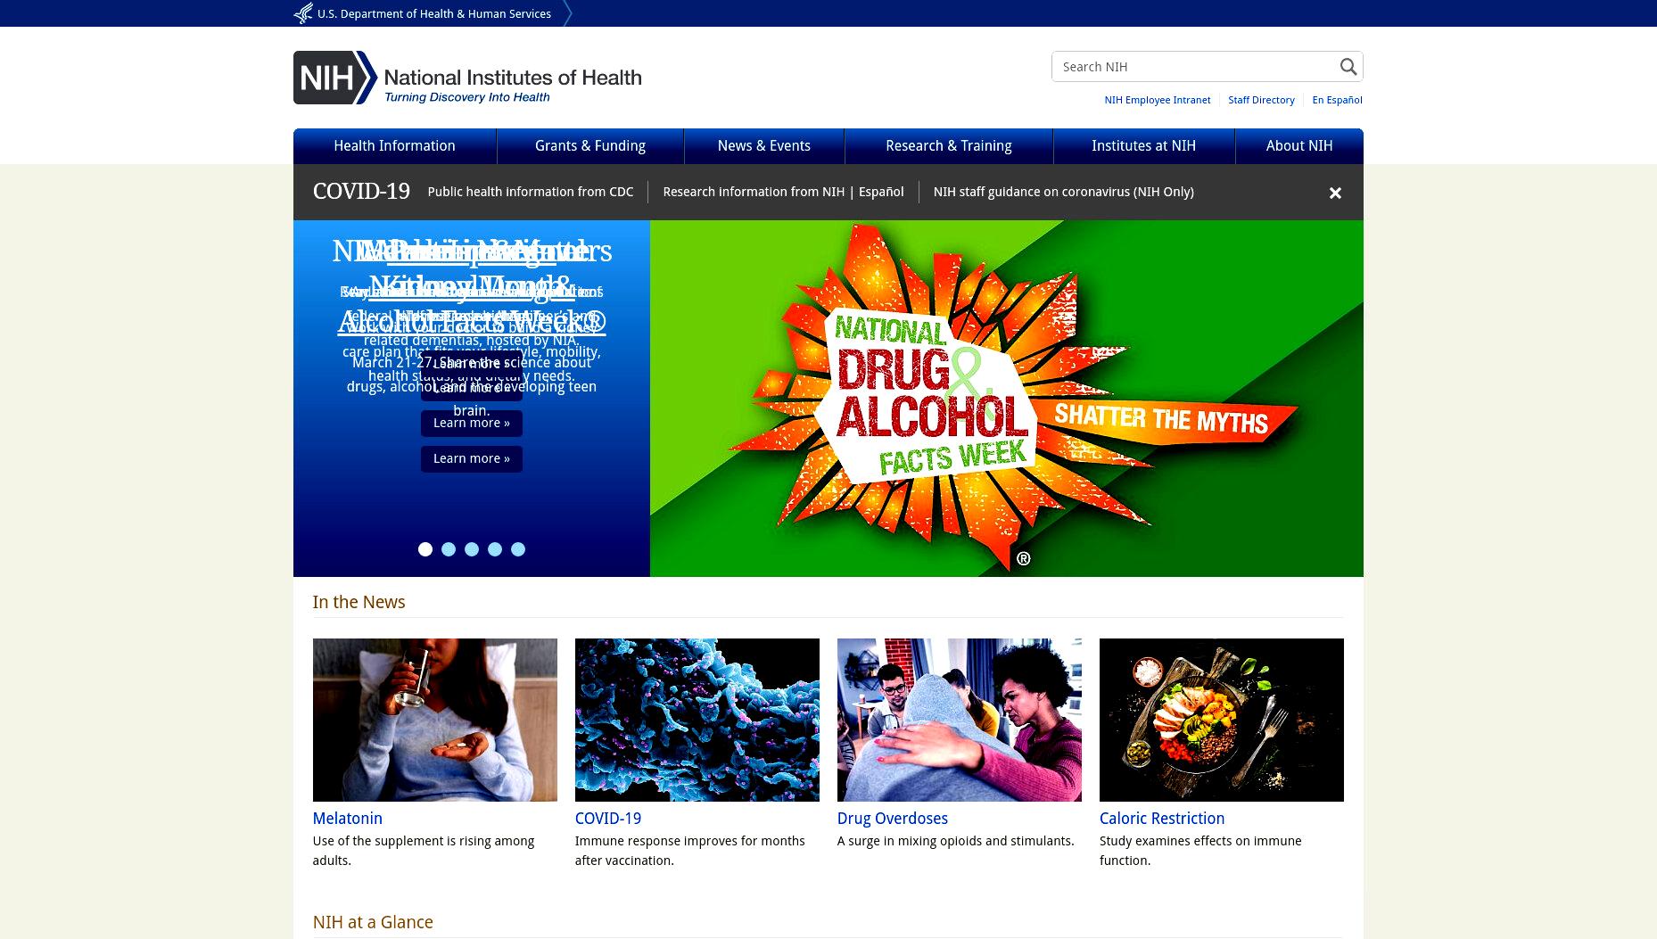
Task: Open the Melatonin story thumbnail
Action: 435,720
